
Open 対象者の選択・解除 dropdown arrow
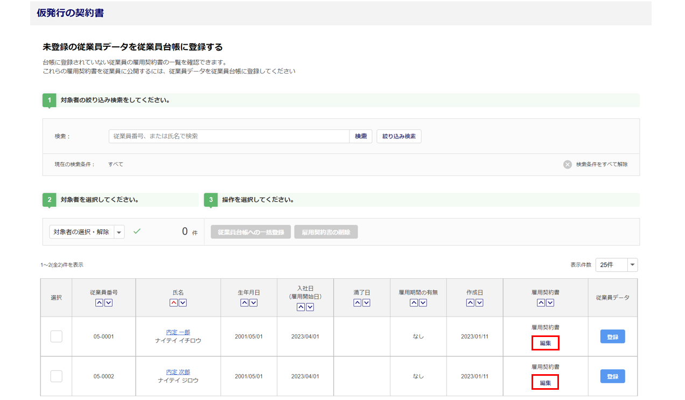[119, 232]
